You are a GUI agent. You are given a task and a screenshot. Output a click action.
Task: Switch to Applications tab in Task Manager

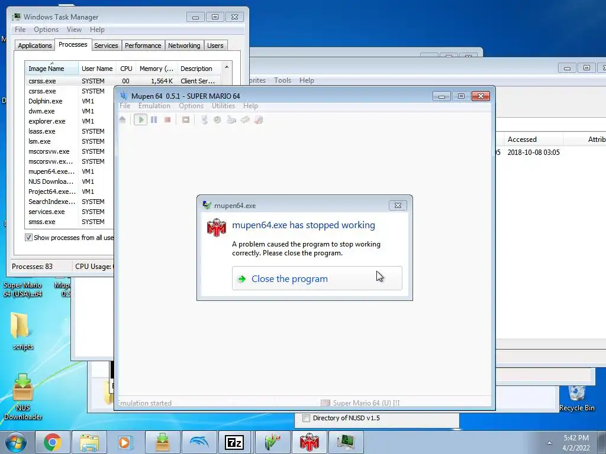35,46
